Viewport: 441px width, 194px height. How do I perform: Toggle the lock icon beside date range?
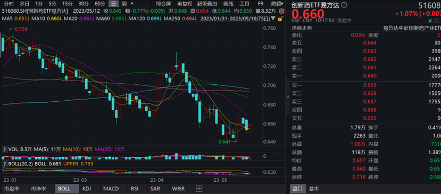pyautogui.click(x=280, y=19)
